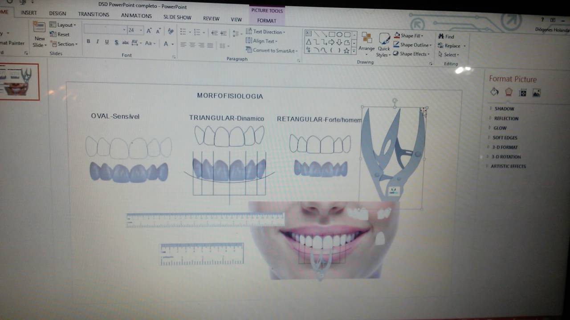The image size is (570, 320).
Task: Underline text with the U icon
Action: point(107,42)
